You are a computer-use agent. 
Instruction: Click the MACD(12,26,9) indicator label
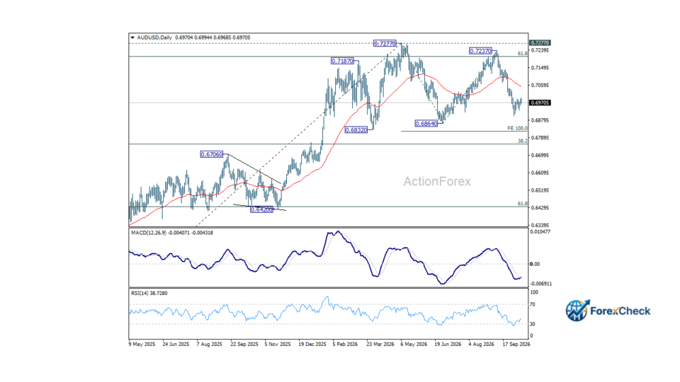coord(149,233)
